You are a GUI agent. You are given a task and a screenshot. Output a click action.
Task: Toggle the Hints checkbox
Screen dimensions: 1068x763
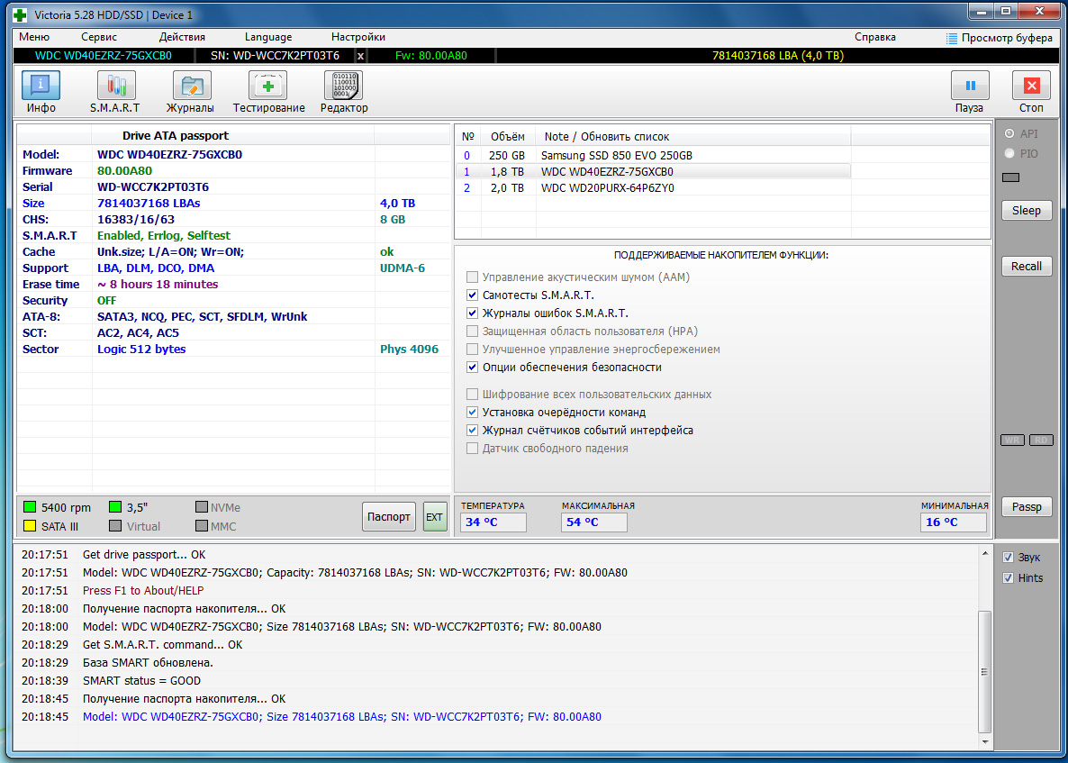(1009, 577)
